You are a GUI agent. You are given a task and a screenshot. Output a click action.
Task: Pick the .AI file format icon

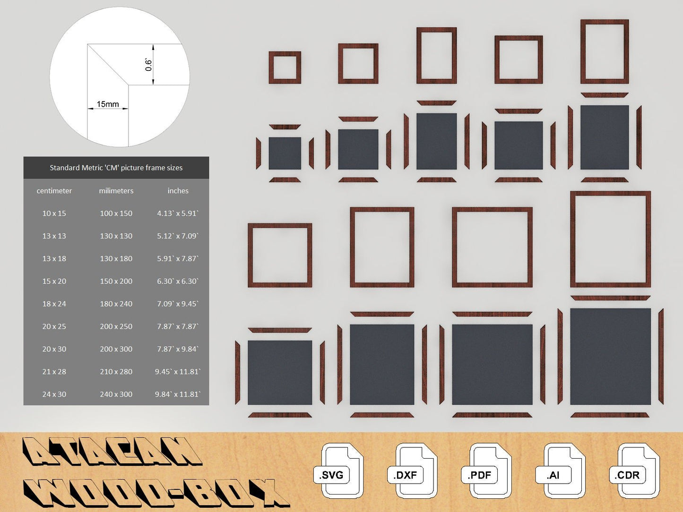pyautogui.click(x=564, y=471)
